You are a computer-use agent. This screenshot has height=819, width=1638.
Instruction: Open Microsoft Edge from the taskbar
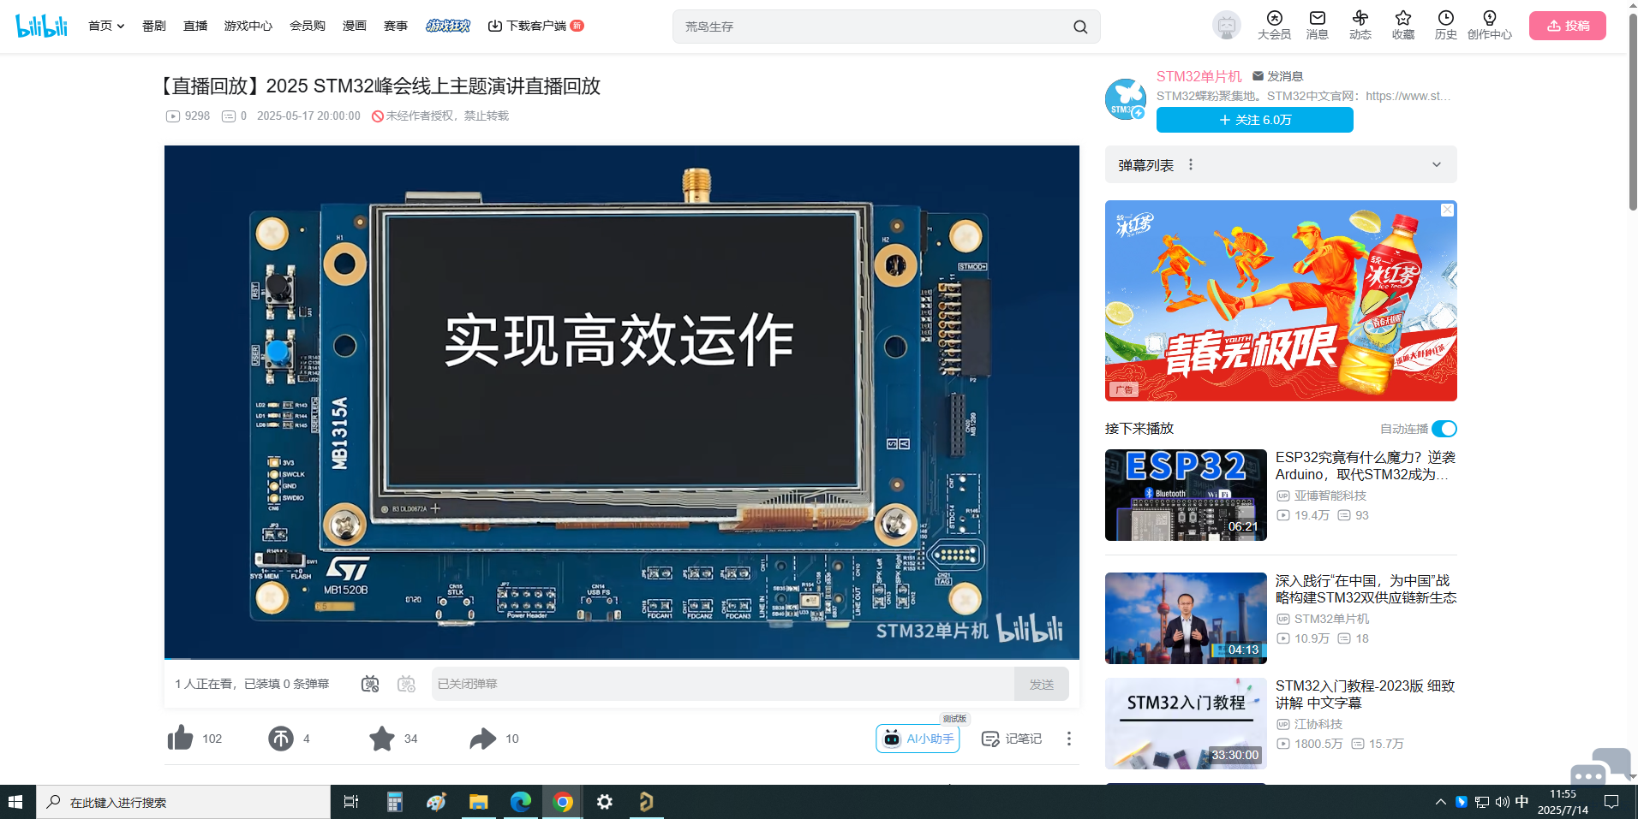pyautogui.click(x=521, y=802)
